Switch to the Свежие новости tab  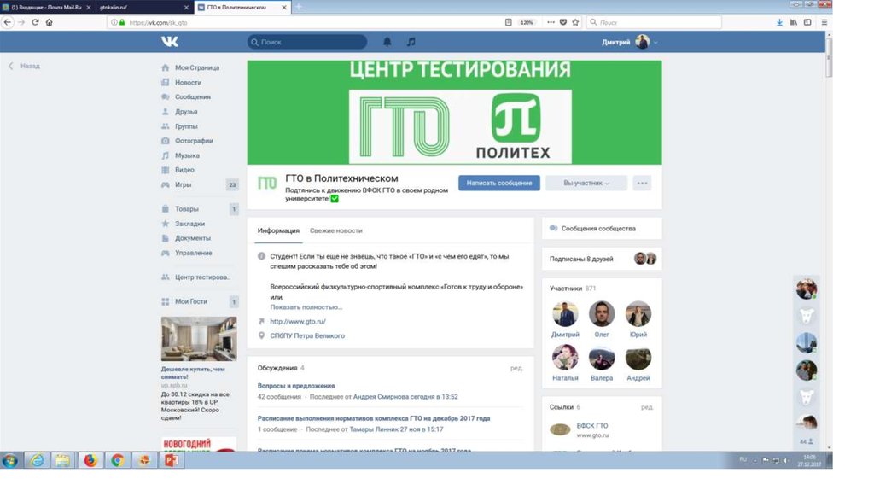[x=335, y=230]
